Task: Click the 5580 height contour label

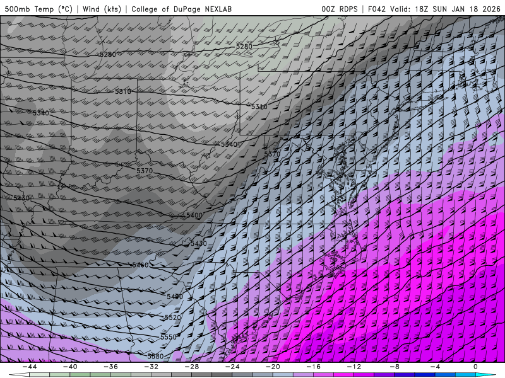Action: coord(155,356)
